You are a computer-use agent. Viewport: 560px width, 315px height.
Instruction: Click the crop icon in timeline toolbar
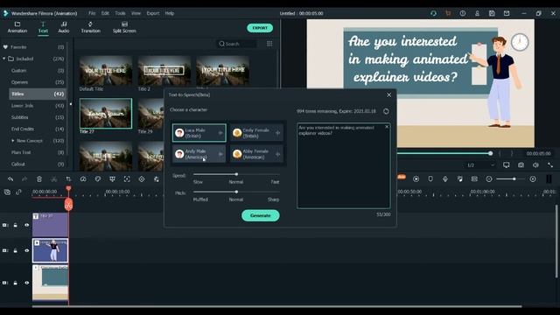68,178
